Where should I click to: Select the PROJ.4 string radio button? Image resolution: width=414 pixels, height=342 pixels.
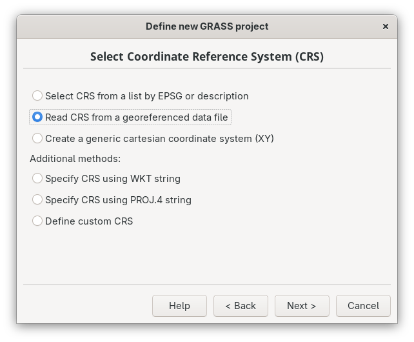pyautogui.click(x=37, y=199)
